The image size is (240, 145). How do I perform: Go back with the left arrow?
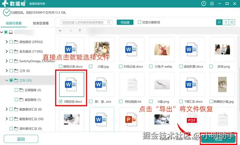point(61,31)
